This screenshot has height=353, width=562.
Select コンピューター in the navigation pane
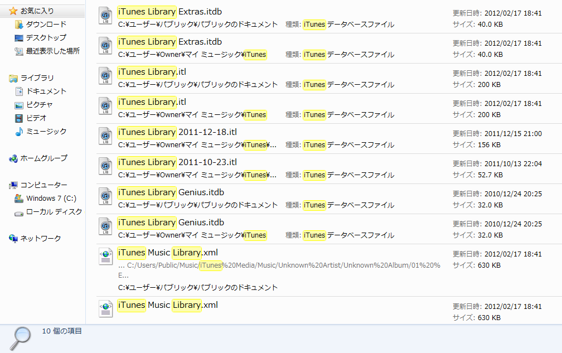click(38, 185)
